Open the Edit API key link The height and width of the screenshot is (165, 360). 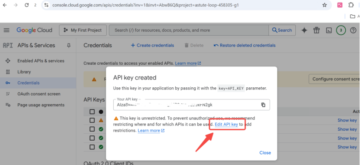click(226, 124)
